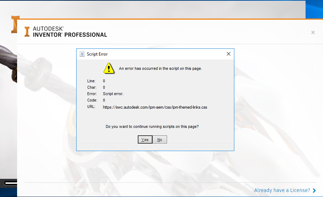The image size is (323, 197).
Task: Click No to stop running scripts
Action: (160, 140)
